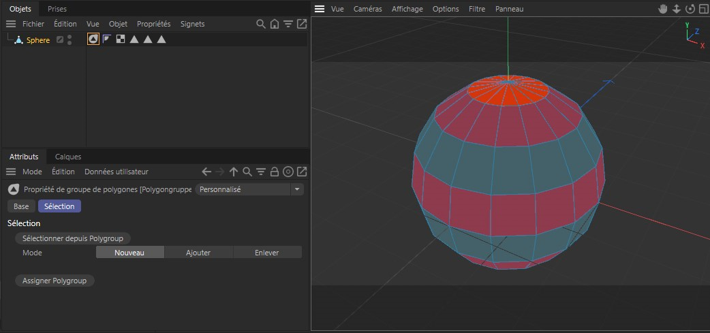The height and width of the screenshot is (333, 710).
Task: Click the search icon in Attributs panel
Action: pyautogui.click(x=247, y=172)
